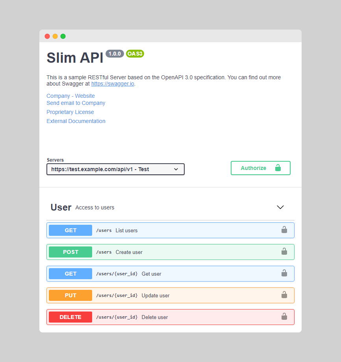Viewport: 341px width, 362px height.
Task: Click the yellow minimize window dot
Action: [x=55, y=36]
